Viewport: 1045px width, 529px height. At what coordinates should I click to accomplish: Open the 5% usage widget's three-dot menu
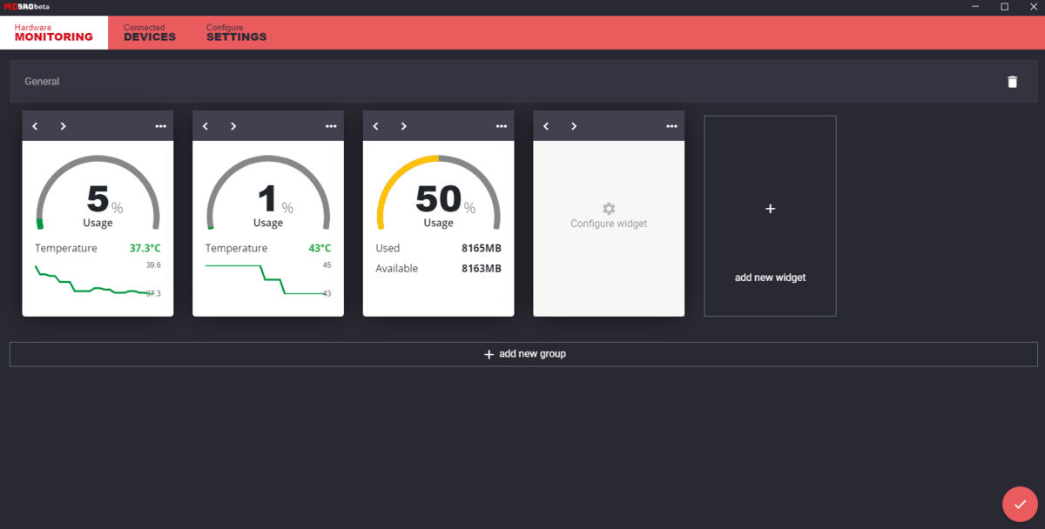(x=160, y=126)
